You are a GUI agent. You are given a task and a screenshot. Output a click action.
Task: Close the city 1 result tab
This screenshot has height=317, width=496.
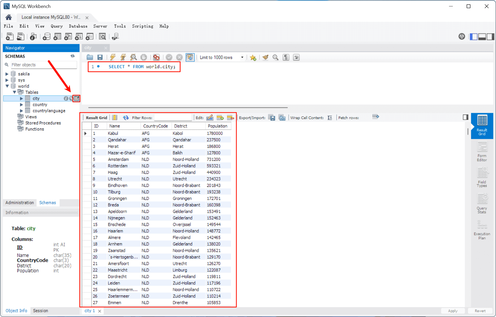(x=100, y=311)
